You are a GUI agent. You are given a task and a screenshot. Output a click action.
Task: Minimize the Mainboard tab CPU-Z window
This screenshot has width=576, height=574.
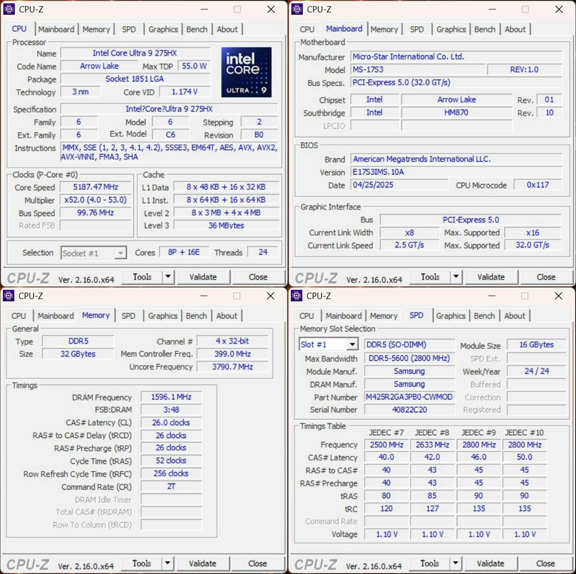tap(492, 9)
